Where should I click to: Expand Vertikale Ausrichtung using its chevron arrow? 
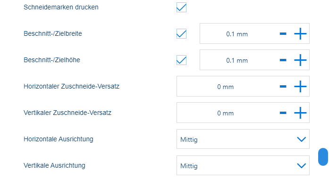point(302,166)
